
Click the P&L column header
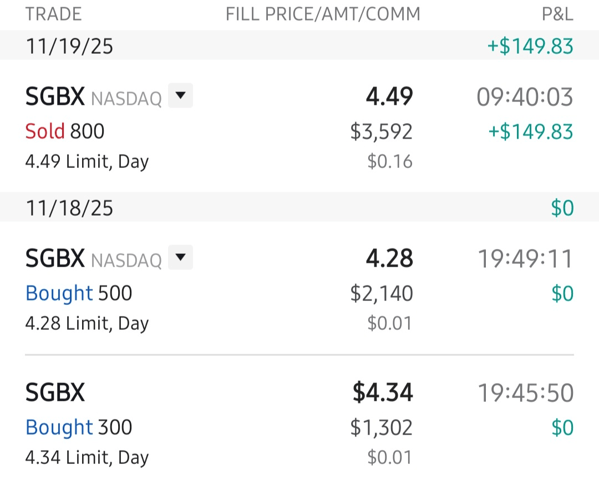tap(557, 14)
